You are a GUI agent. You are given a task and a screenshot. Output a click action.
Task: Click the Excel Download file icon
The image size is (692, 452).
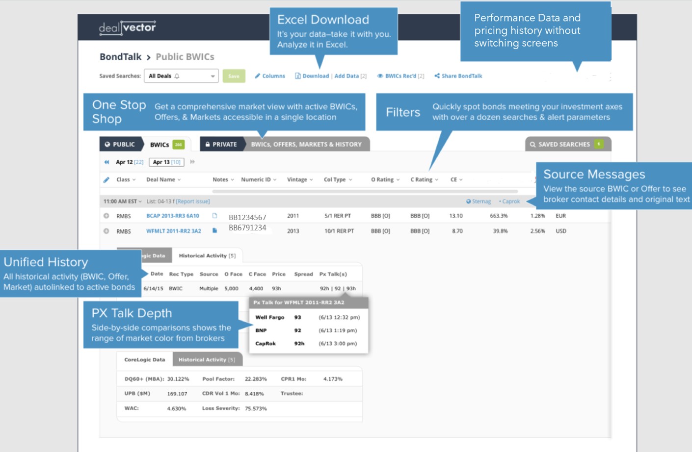click(x=297, y=76)
